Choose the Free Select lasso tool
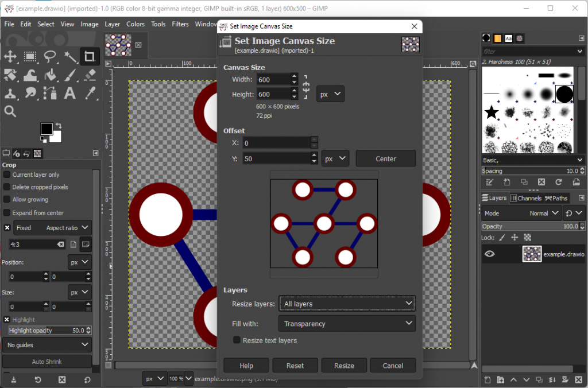 [x=50, y=57]
